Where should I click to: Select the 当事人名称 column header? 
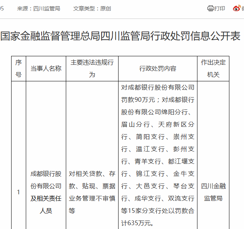(46, 69)
